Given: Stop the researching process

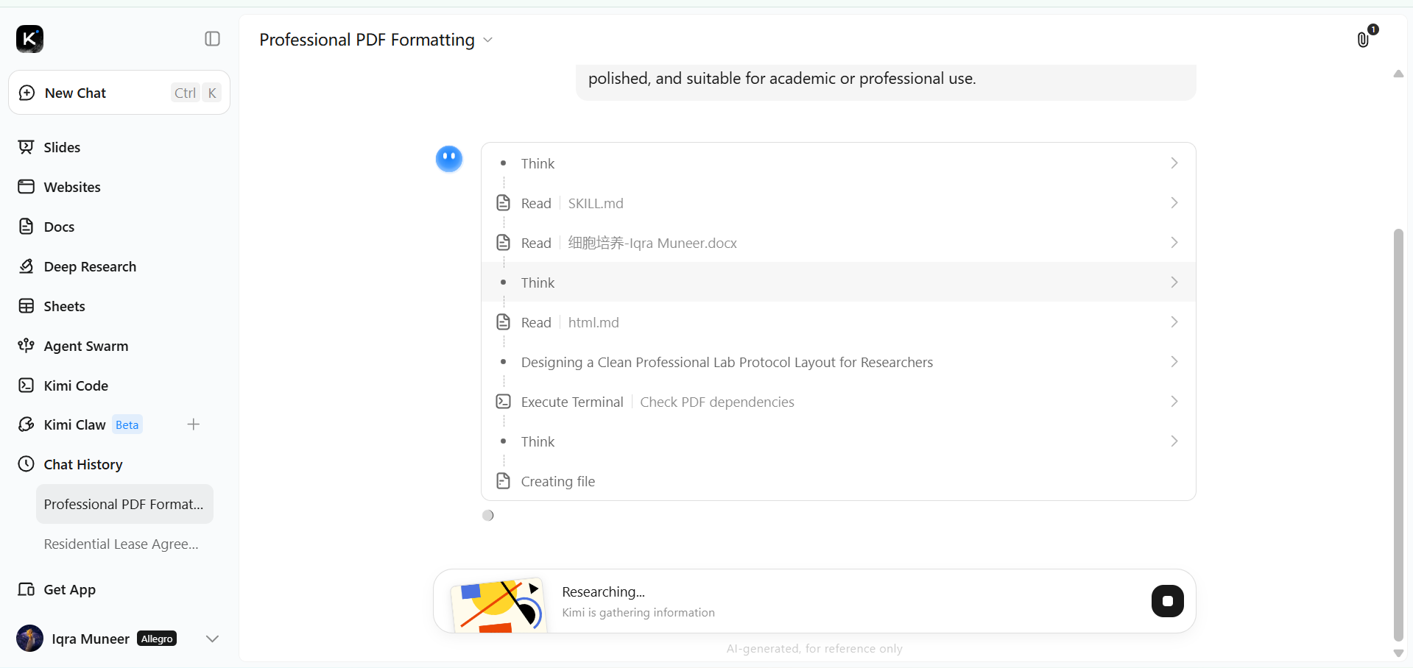Looking at the screenshot, I should (1167, 601).
